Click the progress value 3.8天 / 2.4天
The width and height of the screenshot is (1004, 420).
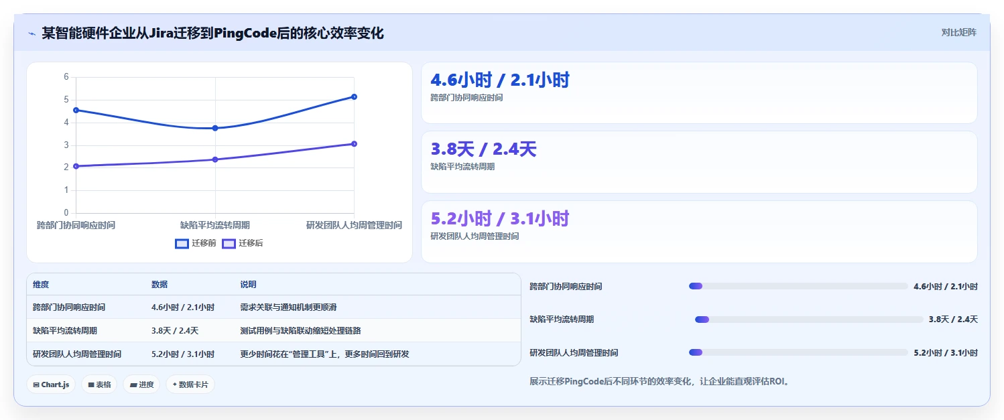coord(953,320)
